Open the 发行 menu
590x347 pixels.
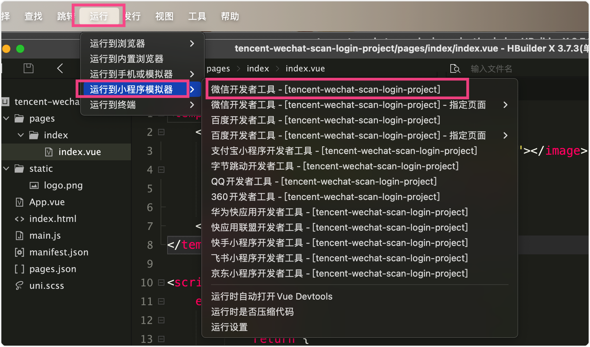pos(133,16)
